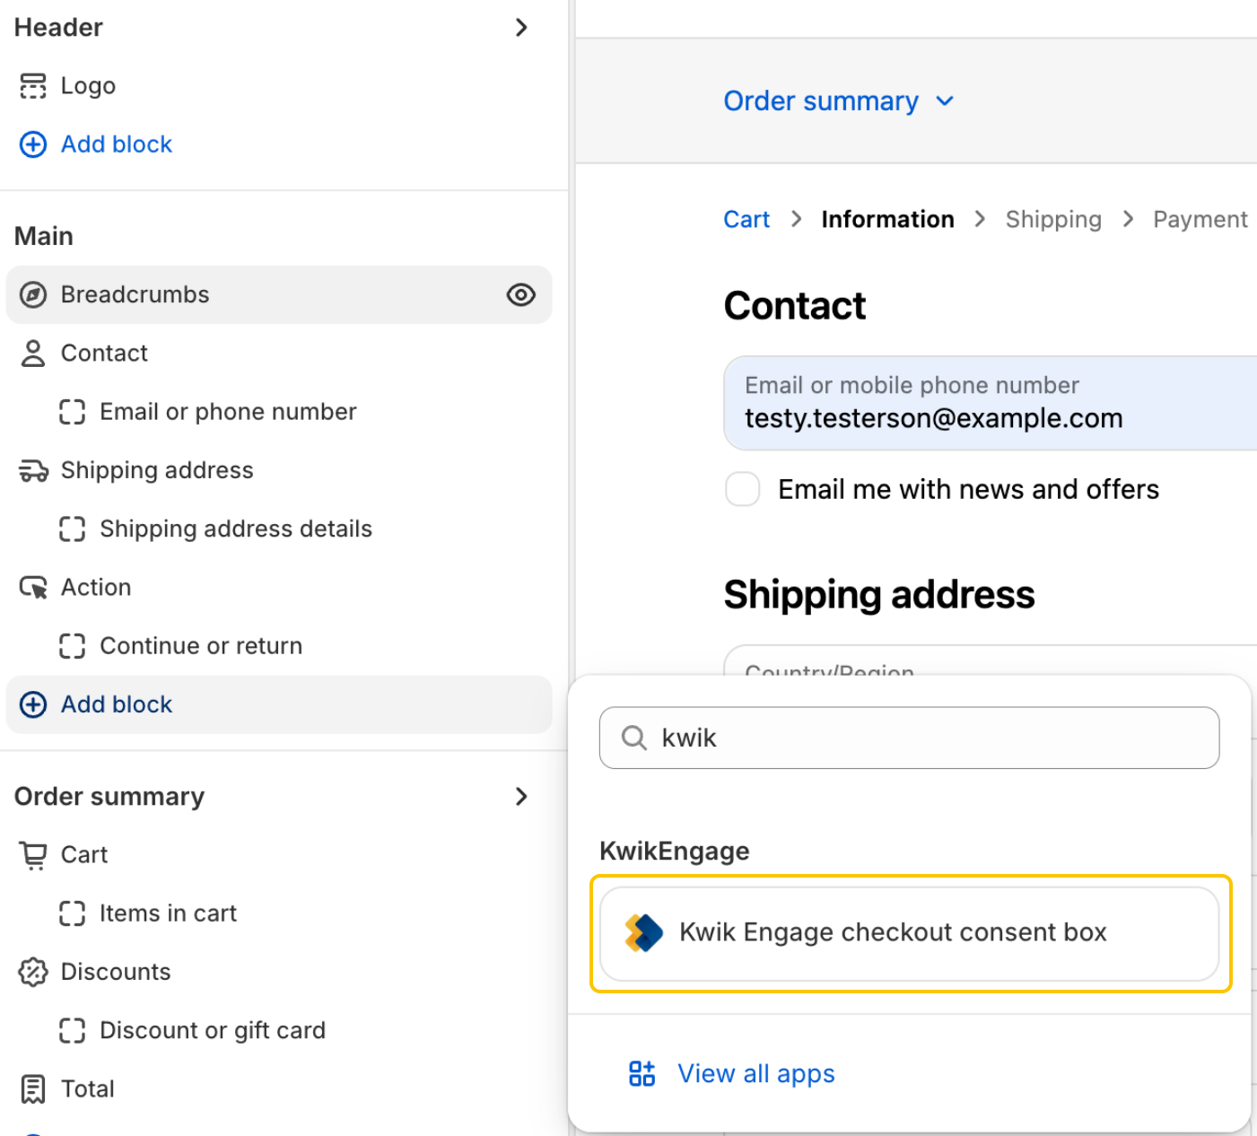Click the Main section title
The width and height of the screenshot is (1257, 1136).
click(x=44, y=236)
